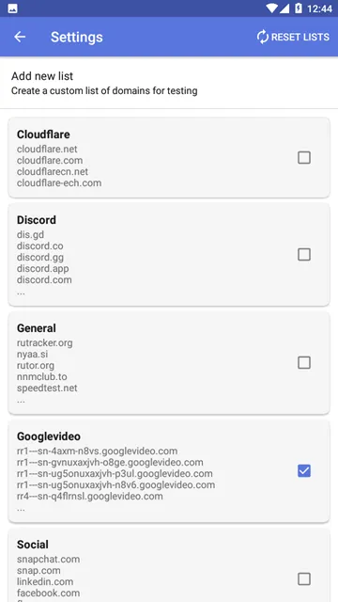Viewport: 338px width, 602px height.
Task: Open Add new list option
Action: pos(169,83)
